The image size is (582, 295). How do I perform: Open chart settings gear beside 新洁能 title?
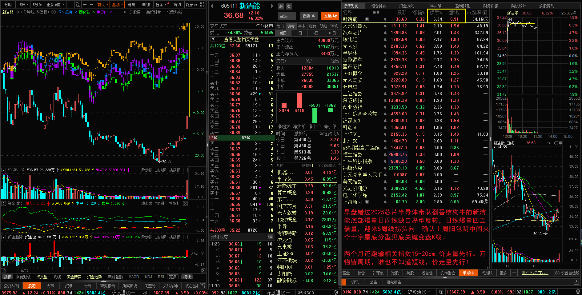tap(54, 12)
